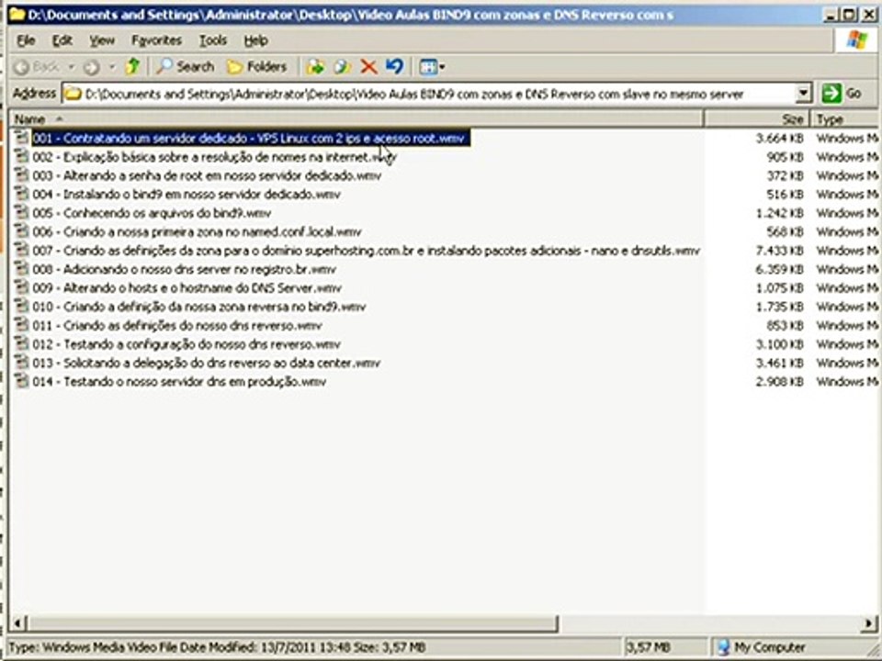Open the Help menu
The image size is (882, 661).
click(x=256, y=40)
